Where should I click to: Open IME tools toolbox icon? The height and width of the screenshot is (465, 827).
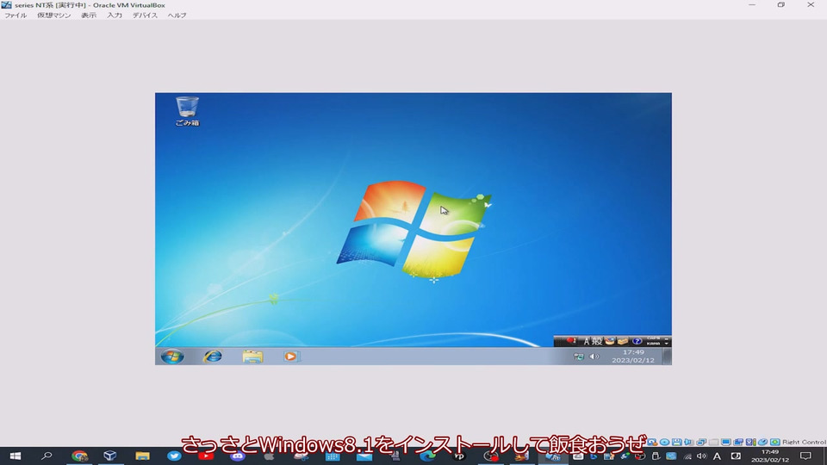623,341
